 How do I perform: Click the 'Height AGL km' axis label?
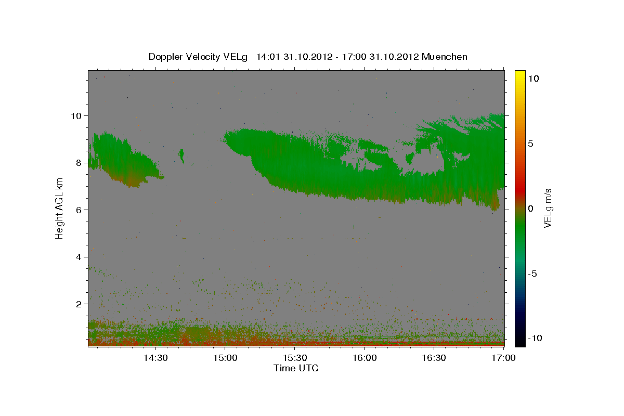click(x=60, y=209)
